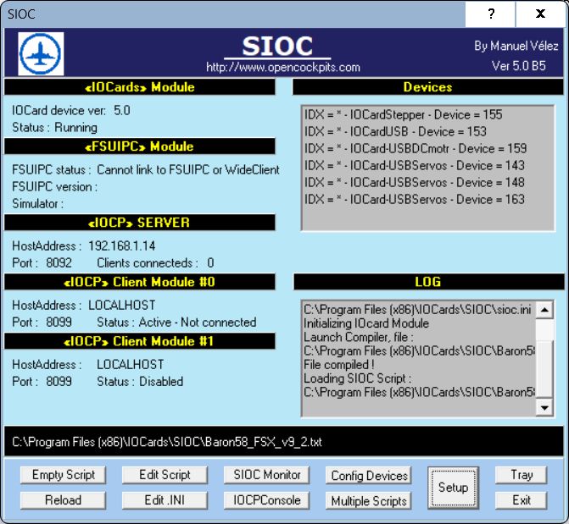Open Multiple Scripts

369,501
